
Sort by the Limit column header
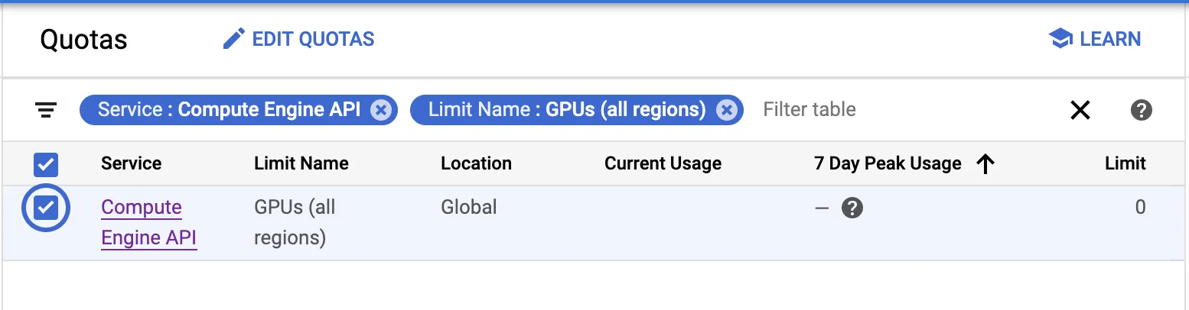point(1125,163)
